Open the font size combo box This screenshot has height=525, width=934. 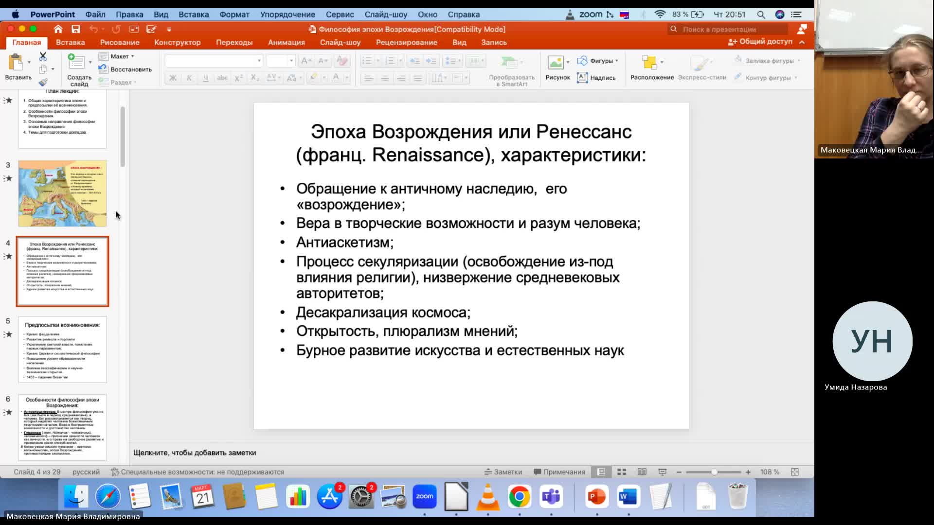[280, 61]
